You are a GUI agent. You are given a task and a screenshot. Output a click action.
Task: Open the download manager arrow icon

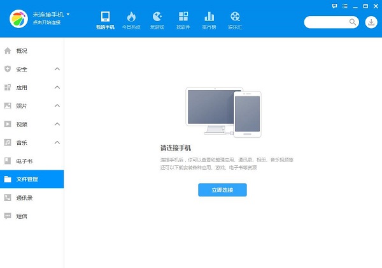(371, 22)
